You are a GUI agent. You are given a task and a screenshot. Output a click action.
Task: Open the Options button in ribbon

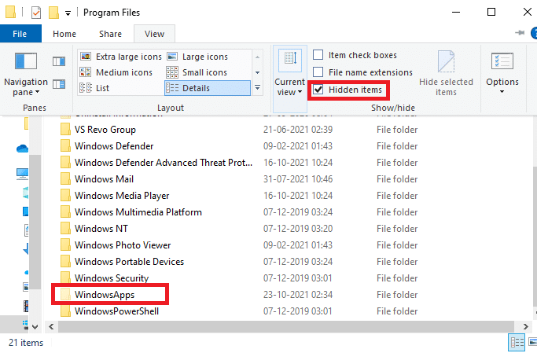coord(502,73)
